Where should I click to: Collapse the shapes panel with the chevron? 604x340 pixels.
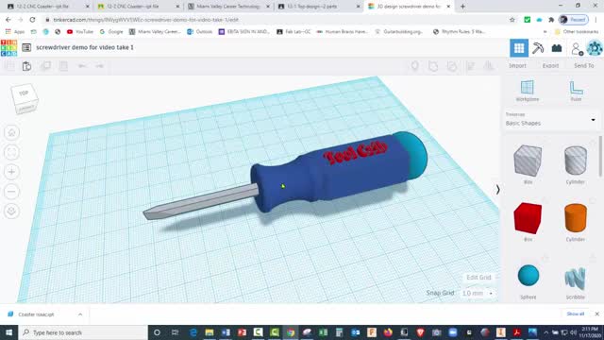(x=497, y=189)
